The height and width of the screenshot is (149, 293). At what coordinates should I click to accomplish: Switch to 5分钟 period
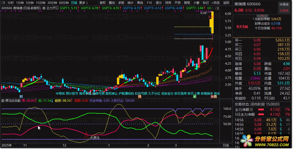pos(30,3)
